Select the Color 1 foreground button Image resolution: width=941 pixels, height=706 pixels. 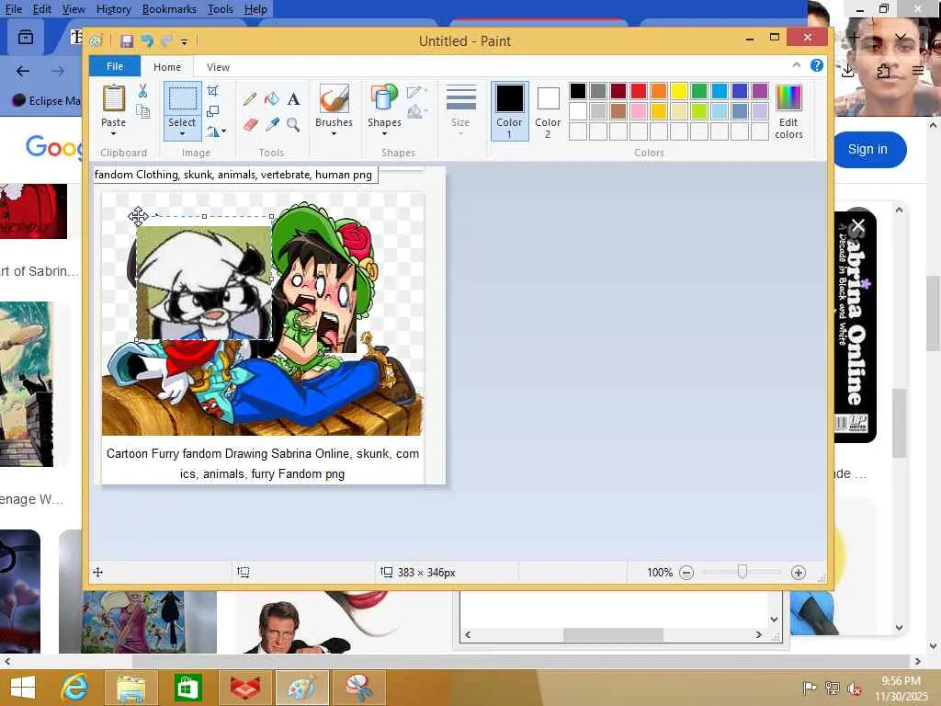pos(509,111)
